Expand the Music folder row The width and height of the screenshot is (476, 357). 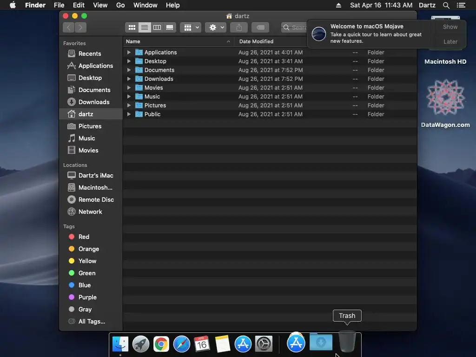(129, 97)
